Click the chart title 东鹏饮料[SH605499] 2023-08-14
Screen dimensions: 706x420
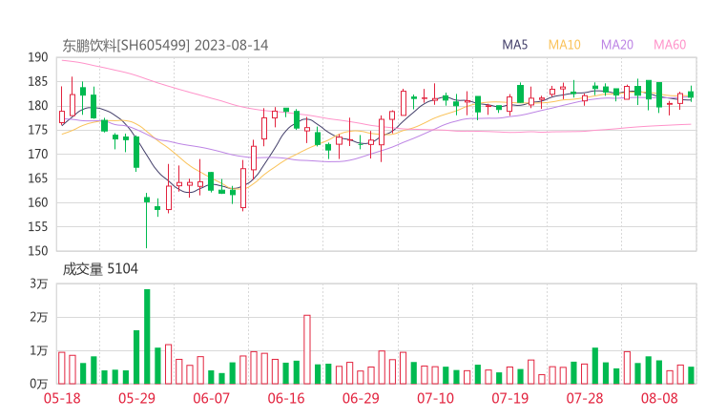(x=165, y=46)
